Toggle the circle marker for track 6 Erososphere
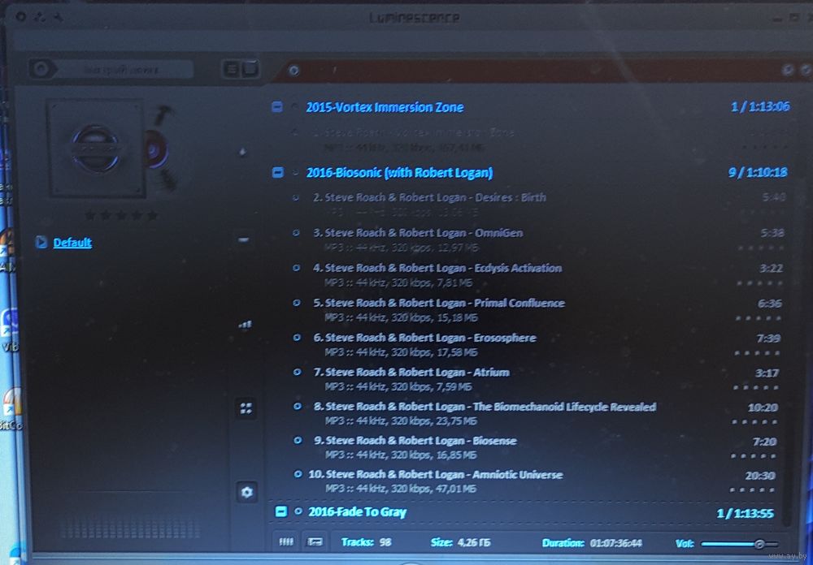This screenshot has width=813, height=565. [297, 338]
